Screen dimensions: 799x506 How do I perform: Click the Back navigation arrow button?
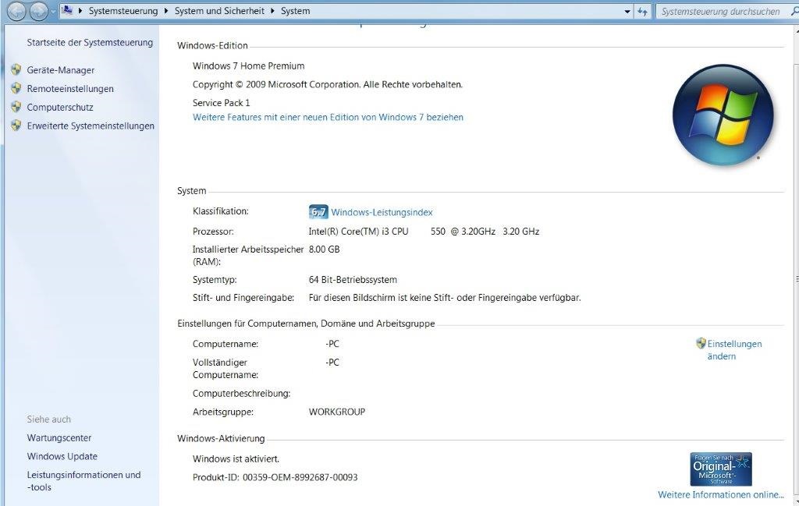16,12
